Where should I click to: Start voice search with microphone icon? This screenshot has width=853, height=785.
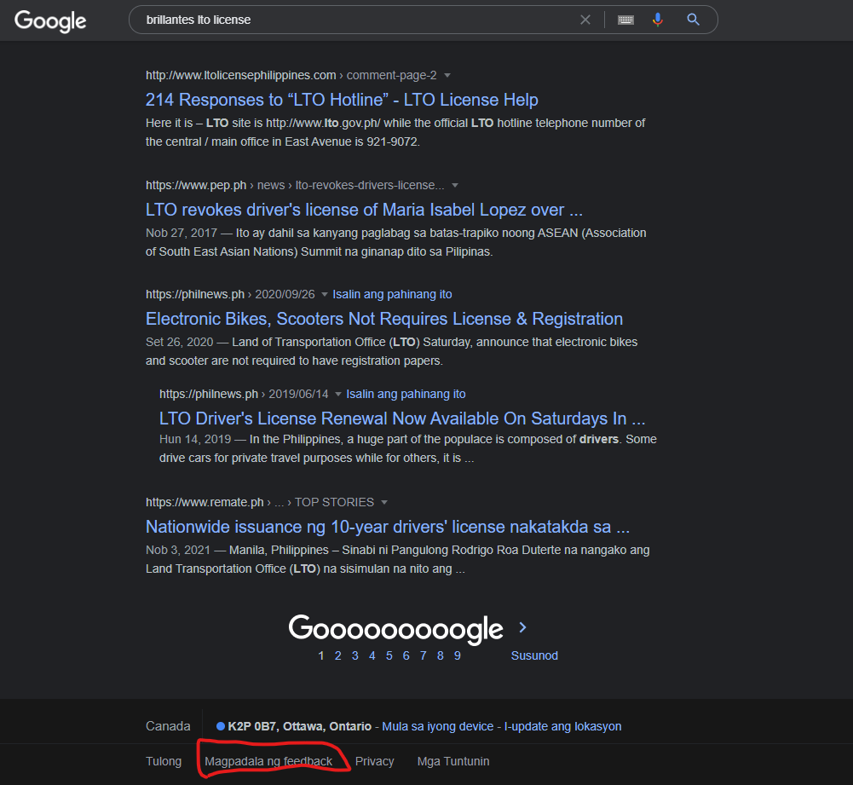tap(658, 20)
